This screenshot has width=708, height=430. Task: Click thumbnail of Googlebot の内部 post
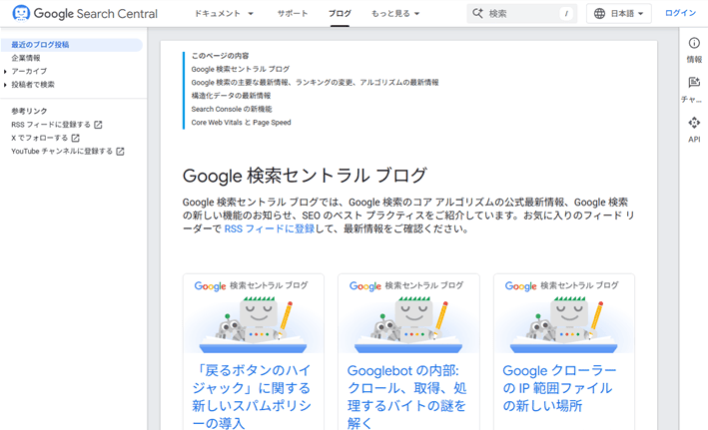click(408, 313)
